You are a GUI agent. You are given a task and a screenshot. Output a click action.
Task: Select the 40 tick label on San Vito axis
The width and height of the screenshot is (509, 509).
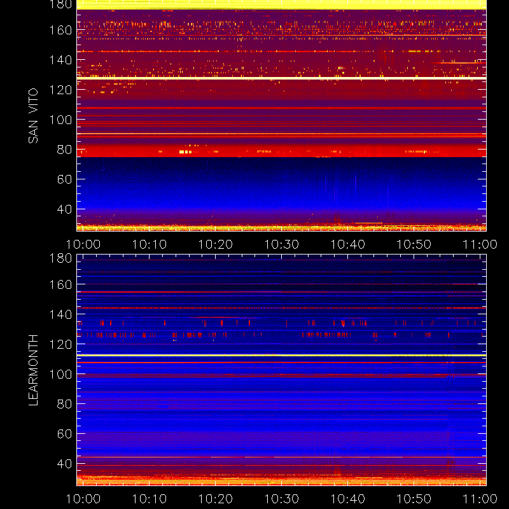(64, 209)
